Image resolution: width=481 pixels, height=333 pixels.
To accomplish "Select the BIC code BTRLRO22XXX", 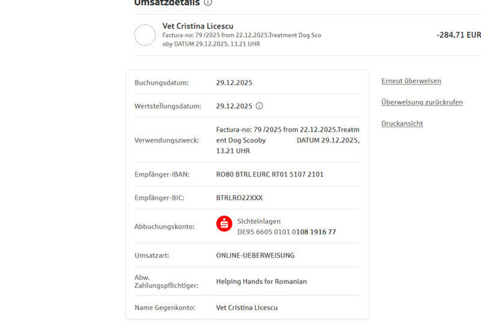I will (x=239, y=198).
